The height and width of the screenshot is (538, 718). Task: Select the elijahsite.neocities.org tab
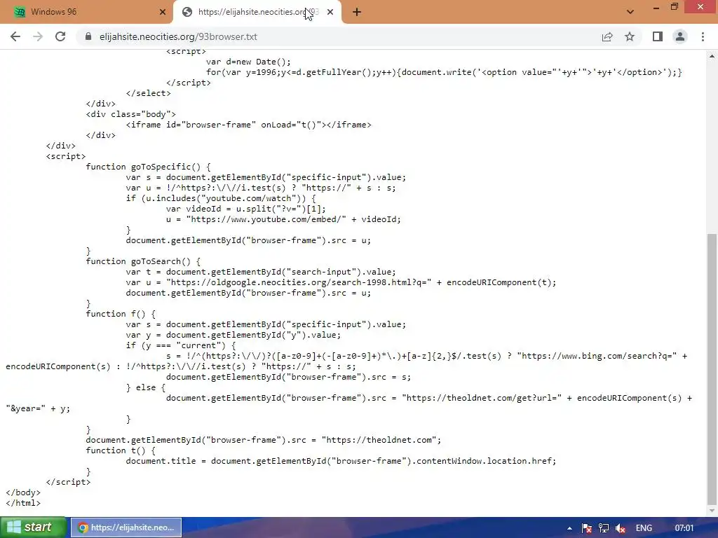257,12
